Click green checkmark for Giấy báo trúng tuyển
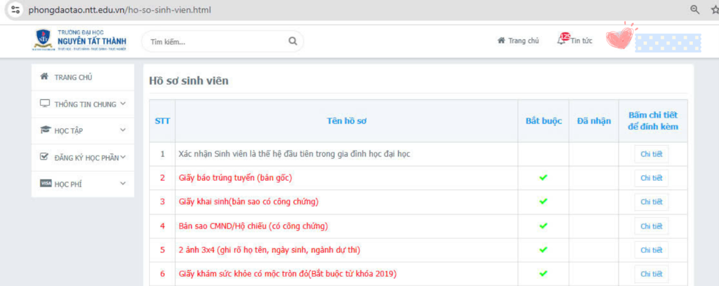Image resolution: width=719 pixels, height=286 pixels. point(543,177)
